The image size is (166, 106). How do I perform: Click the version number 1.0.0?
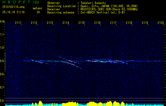(36, 2)
